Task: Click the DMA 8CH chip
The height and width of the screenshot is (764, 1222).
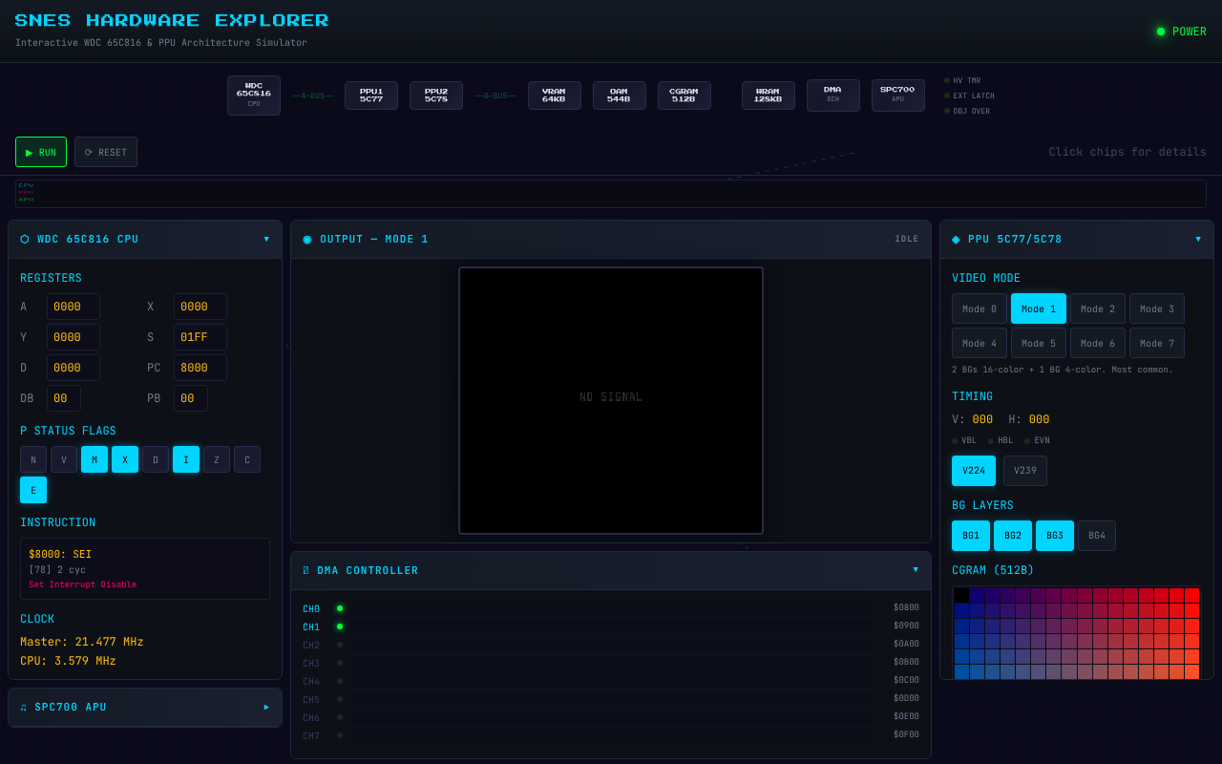Action: pyautogui.click(x=832, y=95)
